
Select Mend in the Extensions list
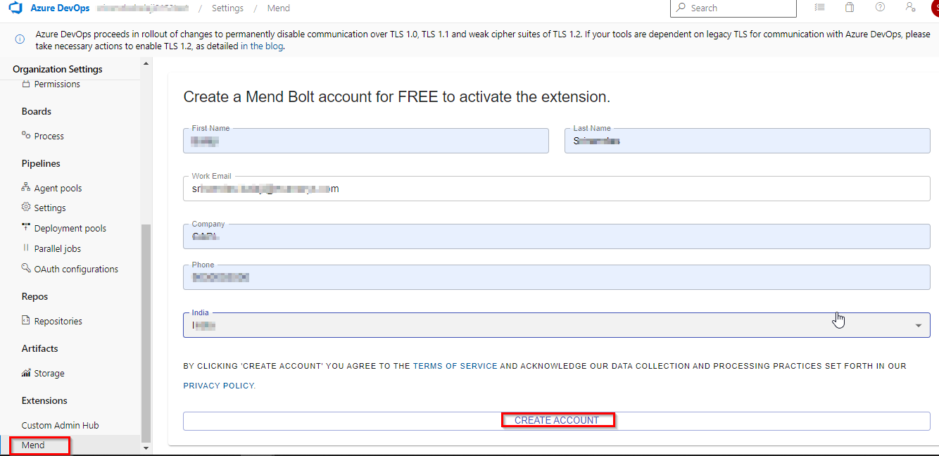tap(33, 445)
